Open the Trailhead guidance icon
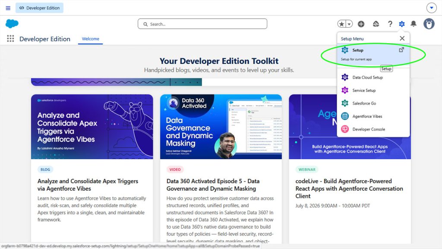The image size is (442, 249). [x=376, y=24]
